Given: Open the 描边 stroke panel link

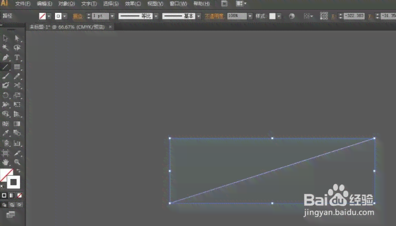Looking at the screenshot, I should 78,16.
